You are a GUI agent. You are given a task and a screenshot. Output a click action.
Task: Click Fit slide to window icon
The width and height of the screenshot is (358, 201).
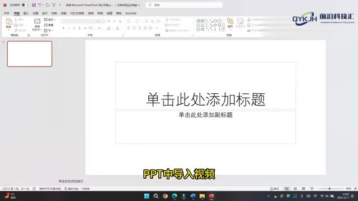pyautogui.click(x=355, y=189)
